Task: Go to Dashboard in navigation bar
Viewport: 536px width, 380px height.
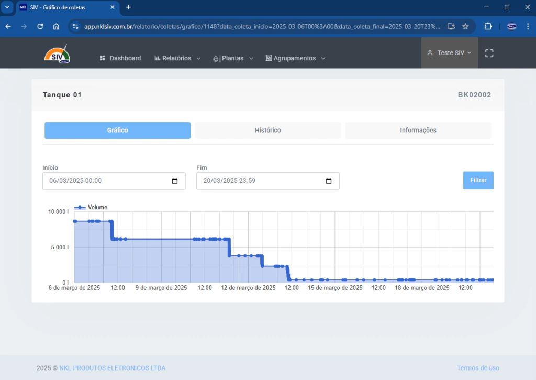Action: pos(120,58)
